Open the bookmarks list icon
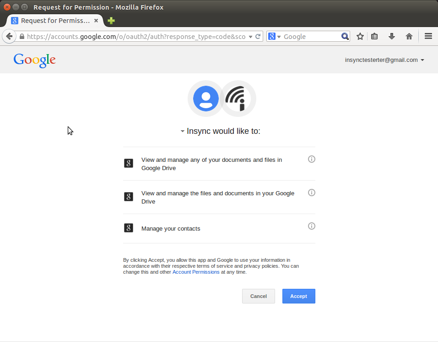Screen dimensions: 438x342 pyautogui.click(x=374, y=36)
